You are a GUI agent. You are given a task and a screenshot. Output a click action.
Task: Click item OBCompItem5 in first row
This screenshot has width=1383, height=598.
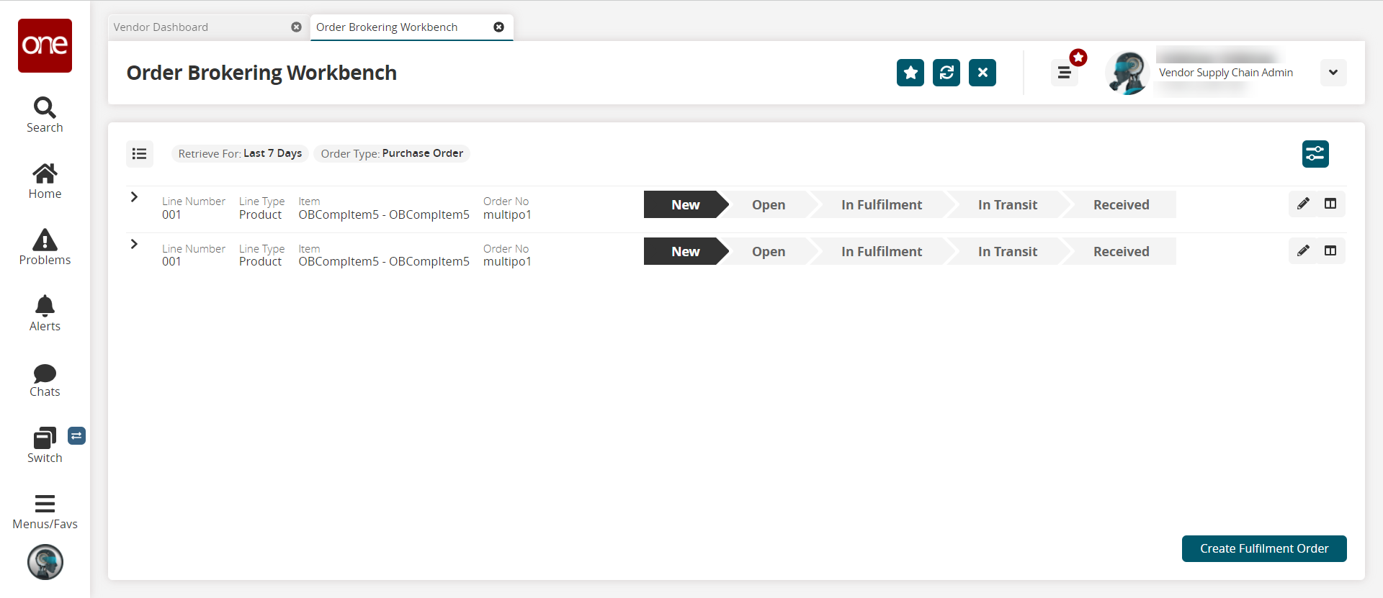[x=384, y=214]
